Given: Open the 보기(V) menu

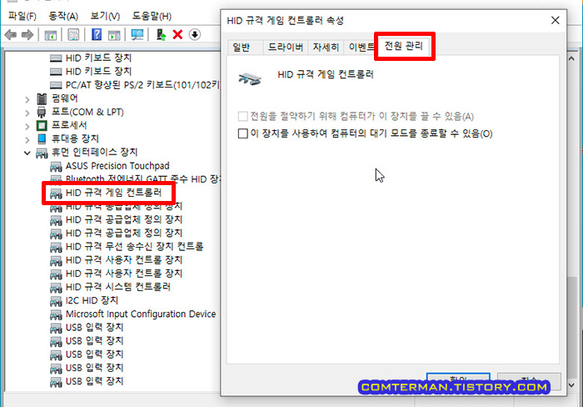Looking at the screenshot, I should click(105, 16).
